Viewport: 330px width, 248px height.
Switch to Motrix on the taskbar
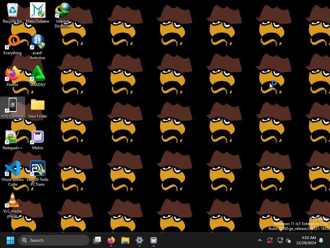point(154,240)
